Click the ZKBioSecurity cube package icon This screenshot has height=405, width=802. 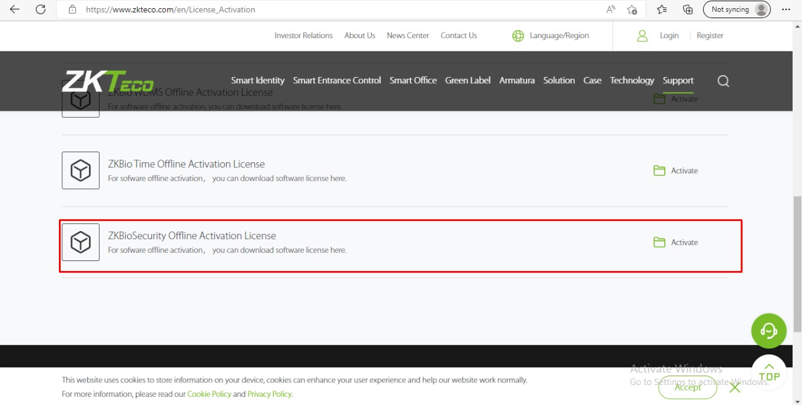tap(80, 242)
